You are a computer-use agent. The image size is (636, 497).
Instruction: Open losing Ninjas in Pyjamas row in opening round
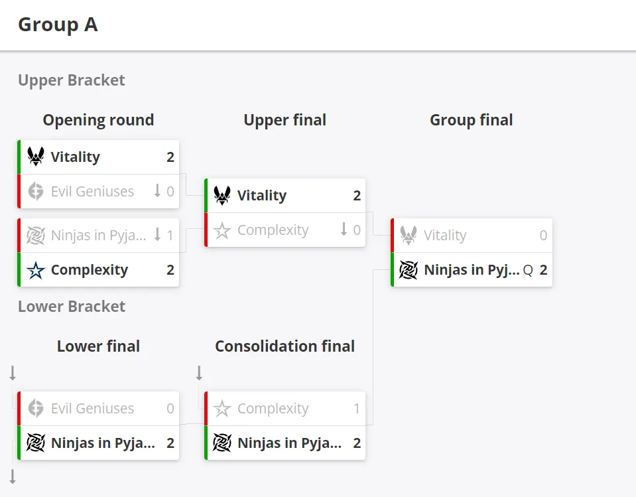[x=98, y=236]
